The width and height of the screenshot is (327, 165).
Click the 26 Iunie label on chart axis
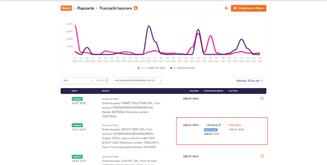pos(149,59)
